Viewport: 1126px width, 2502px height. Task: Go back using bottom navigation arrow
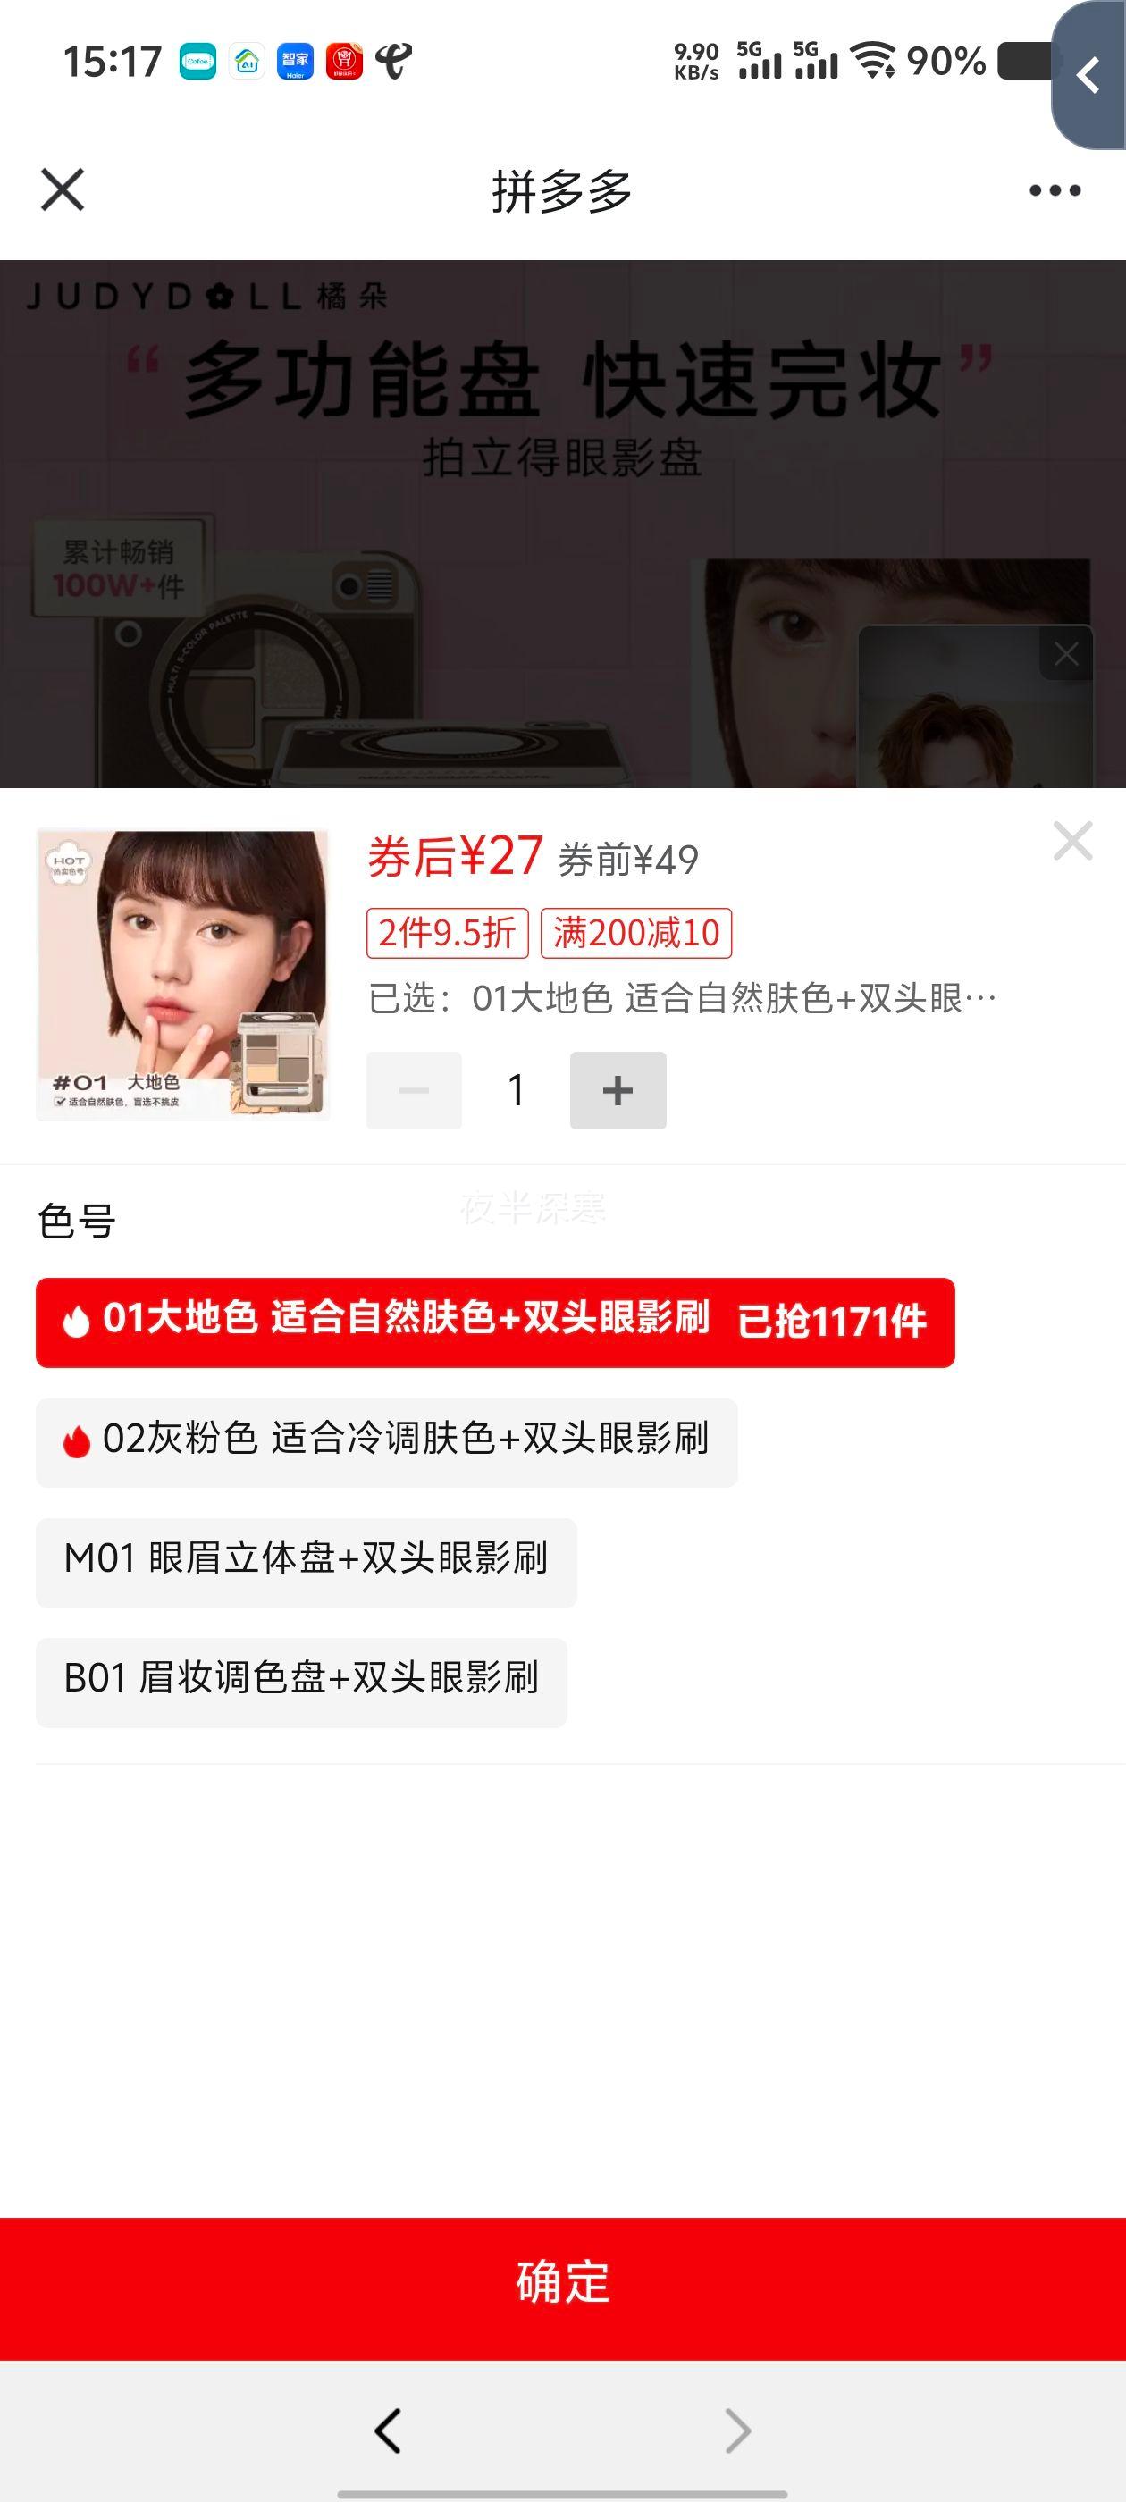point(388,2431)
